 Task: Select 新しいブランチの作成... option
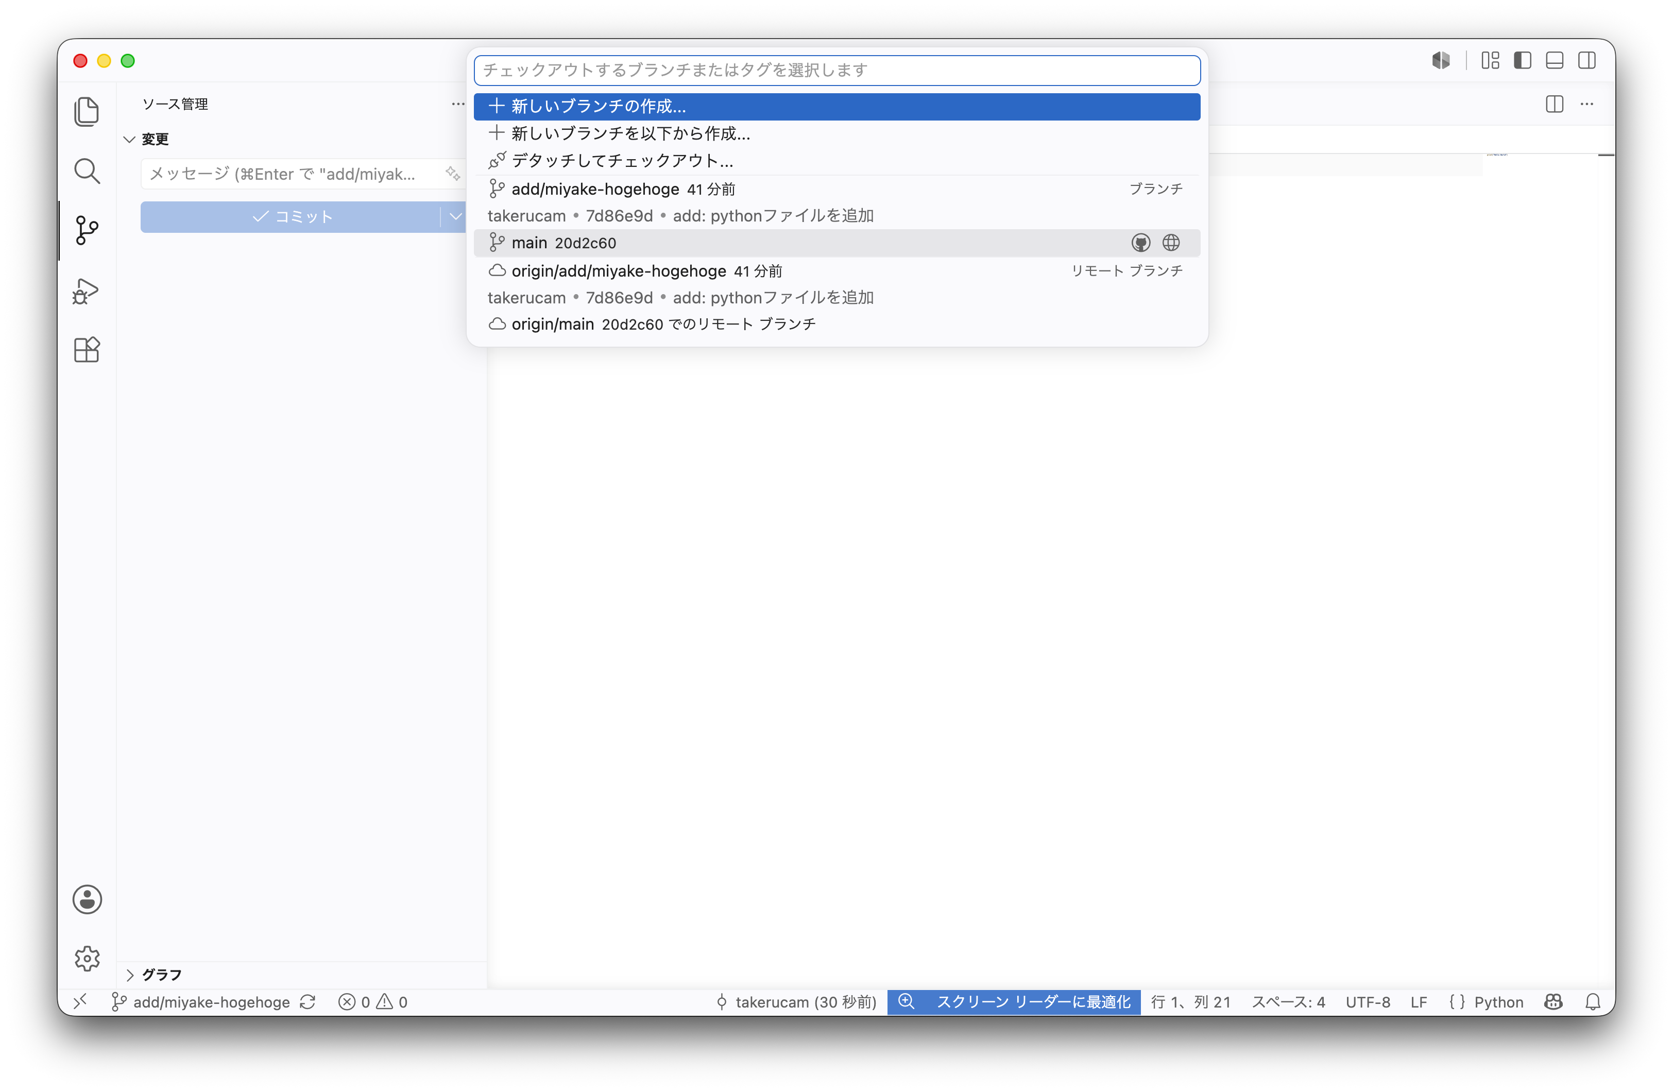coord(836,106)
